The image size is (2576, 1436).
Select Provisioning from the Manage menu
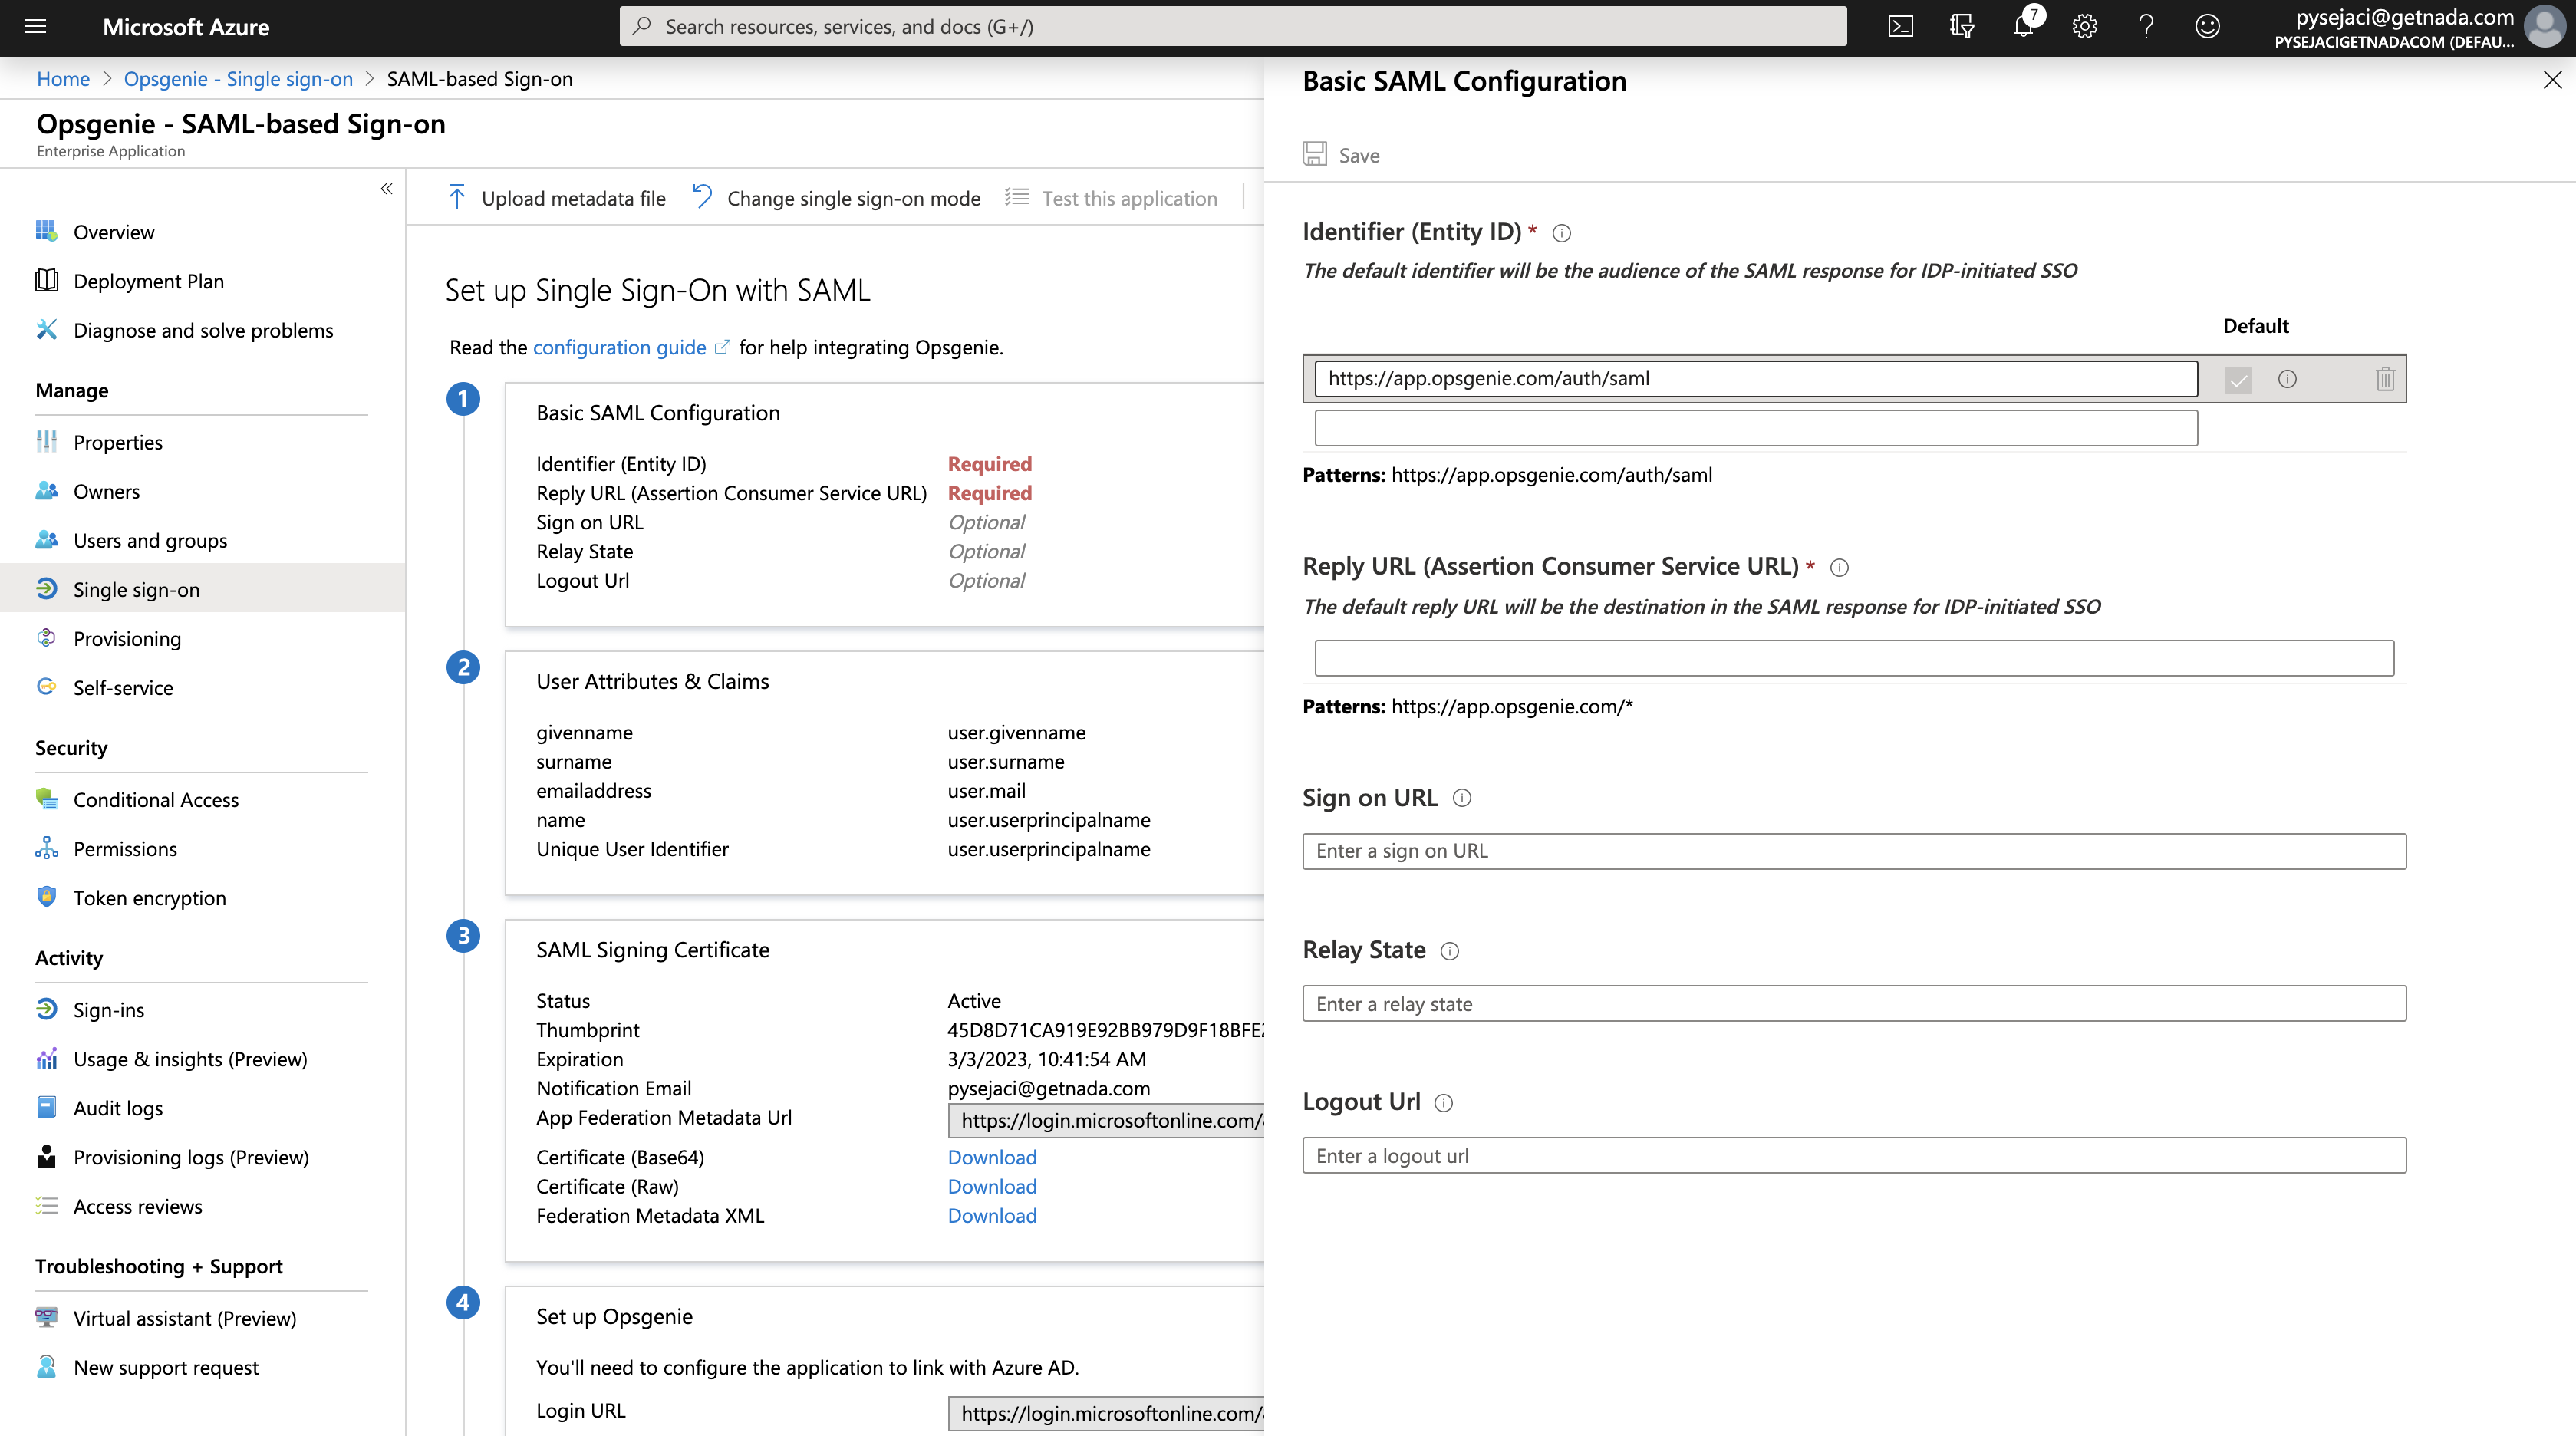[x=127, y=639]
